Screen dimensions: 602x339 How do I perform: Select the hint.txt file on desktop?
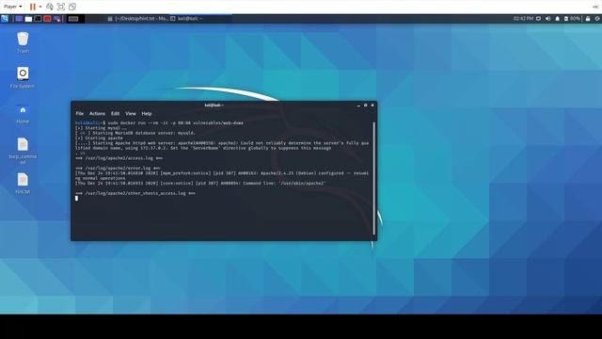(23, 184)
